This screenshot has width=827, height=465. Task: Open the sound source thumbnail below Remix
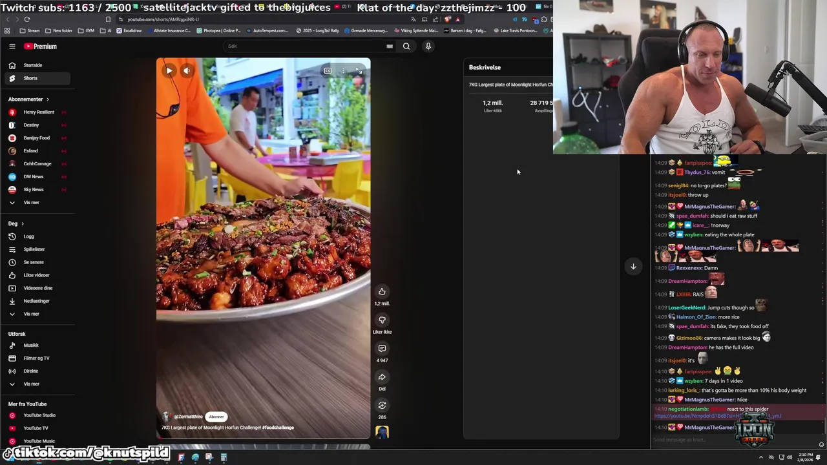click(382, 432)
